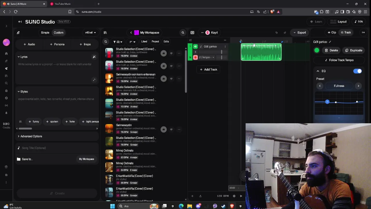
Task: Open the filter (3) dropdown
Action: (x=118, y=42)
